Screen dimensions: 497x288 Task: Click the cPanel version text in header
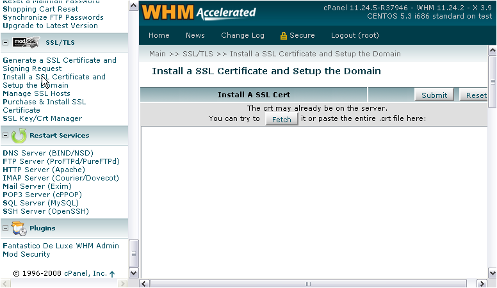click(x=407, y=8)
